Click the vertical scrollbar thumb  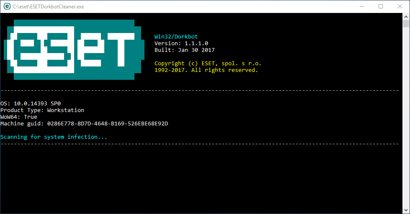point(406,23)
